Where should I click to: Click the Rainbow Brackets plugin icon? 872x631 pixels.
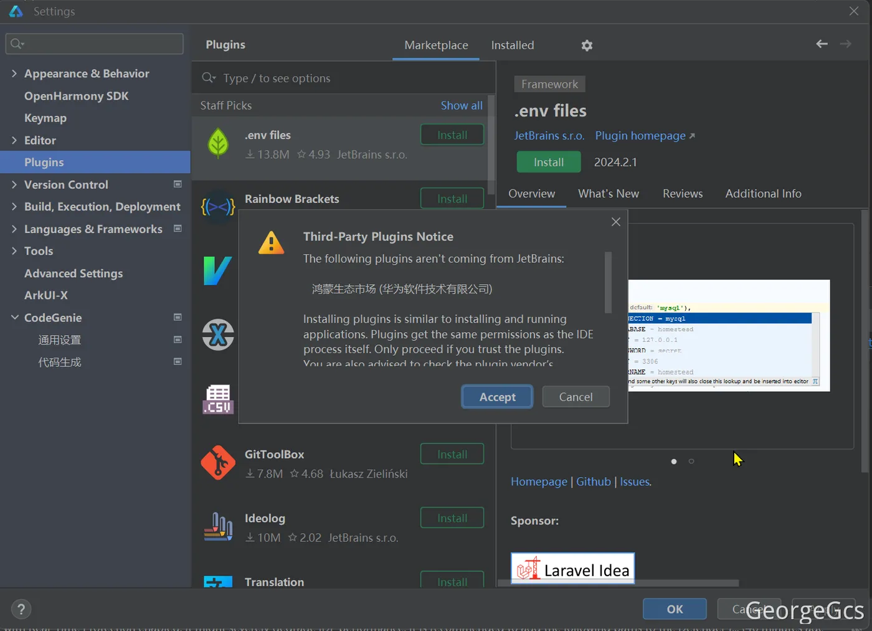coord(218,206)
